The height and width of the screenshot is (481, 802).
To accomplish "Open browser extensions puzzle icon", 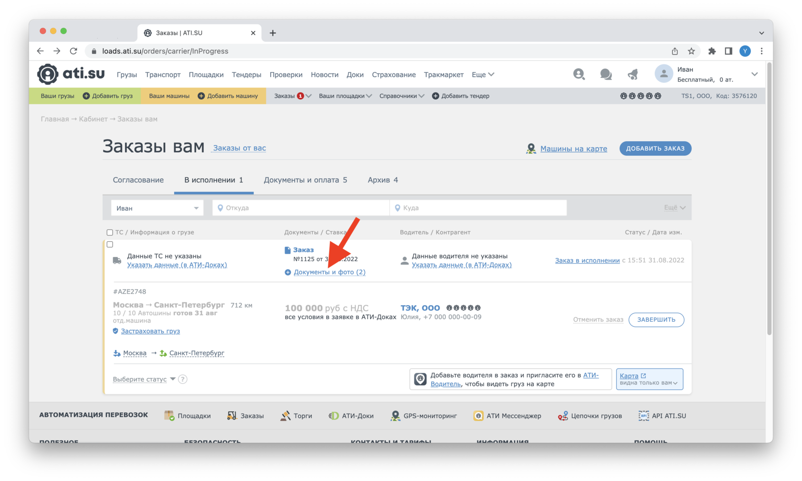I will (x=712, y=51).
